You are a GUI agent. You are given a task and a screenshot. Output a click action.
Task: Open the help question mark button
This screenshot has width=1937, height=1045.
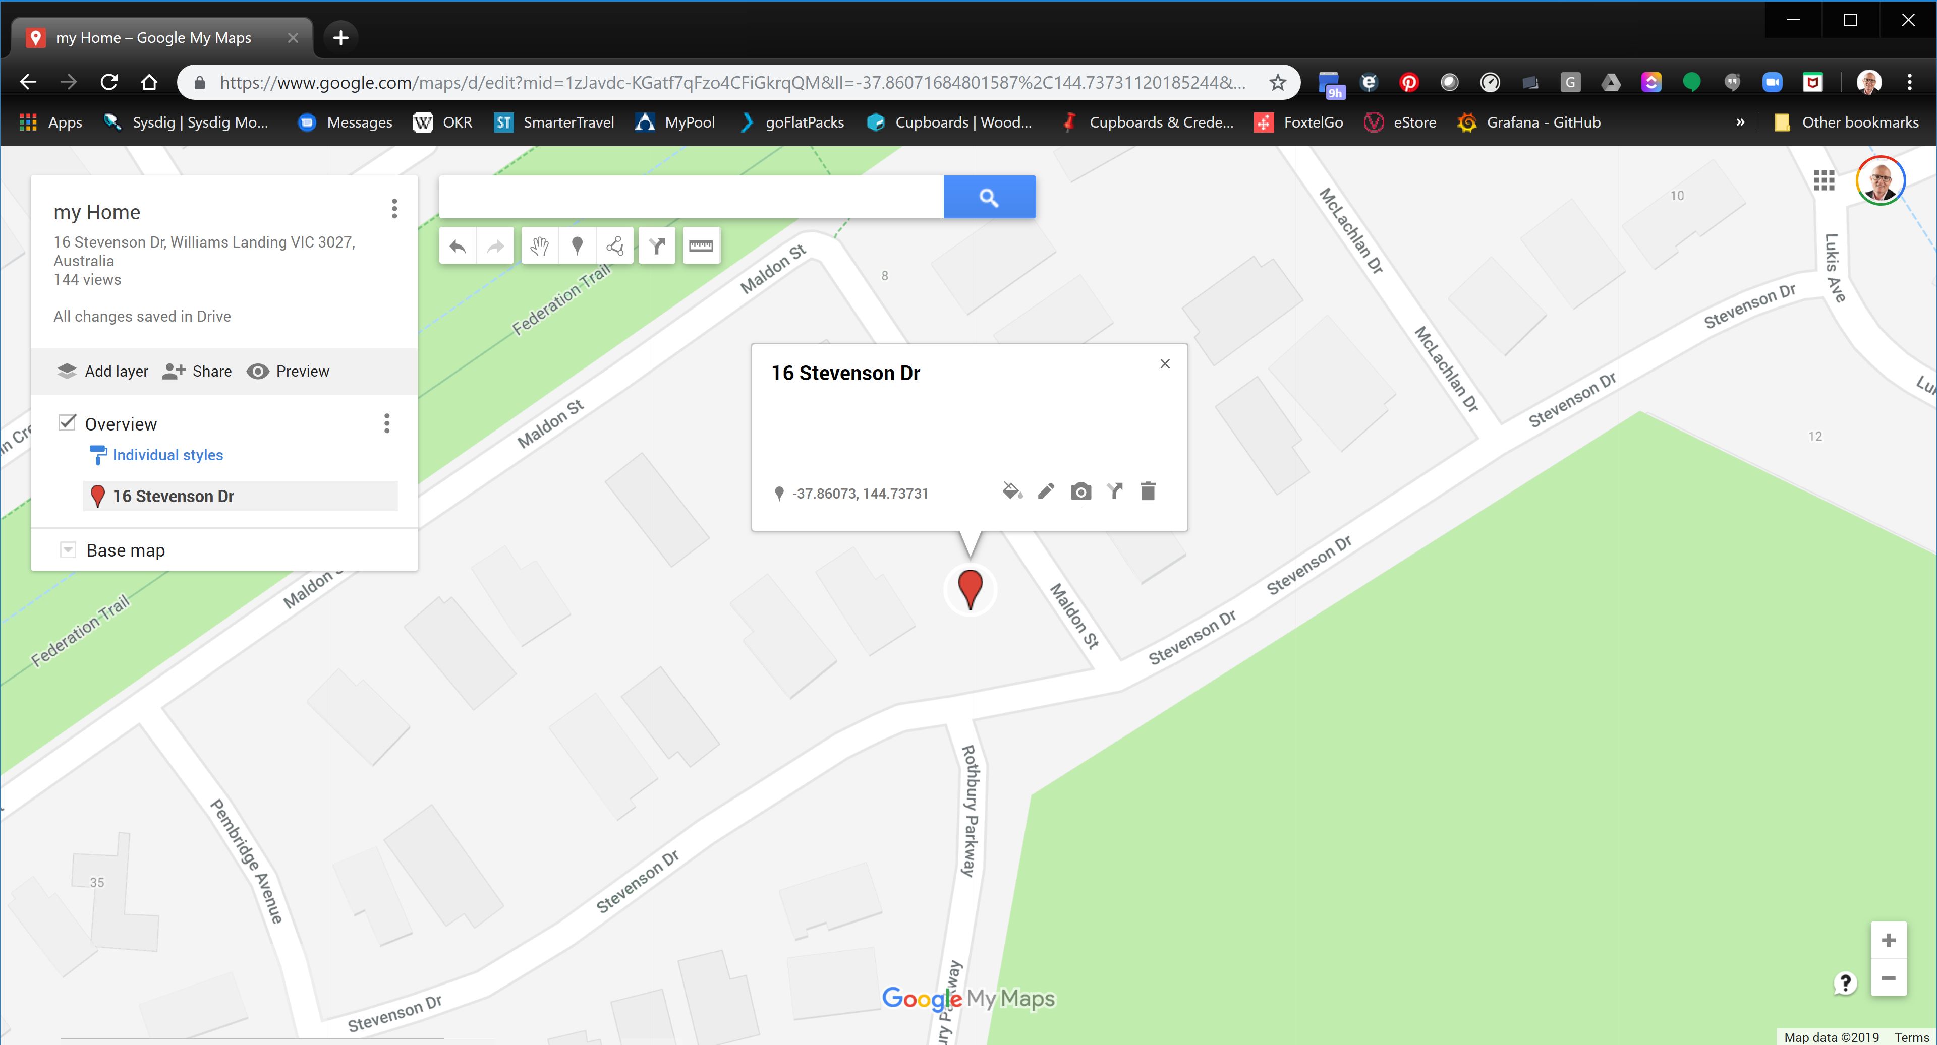(1845, 982)
